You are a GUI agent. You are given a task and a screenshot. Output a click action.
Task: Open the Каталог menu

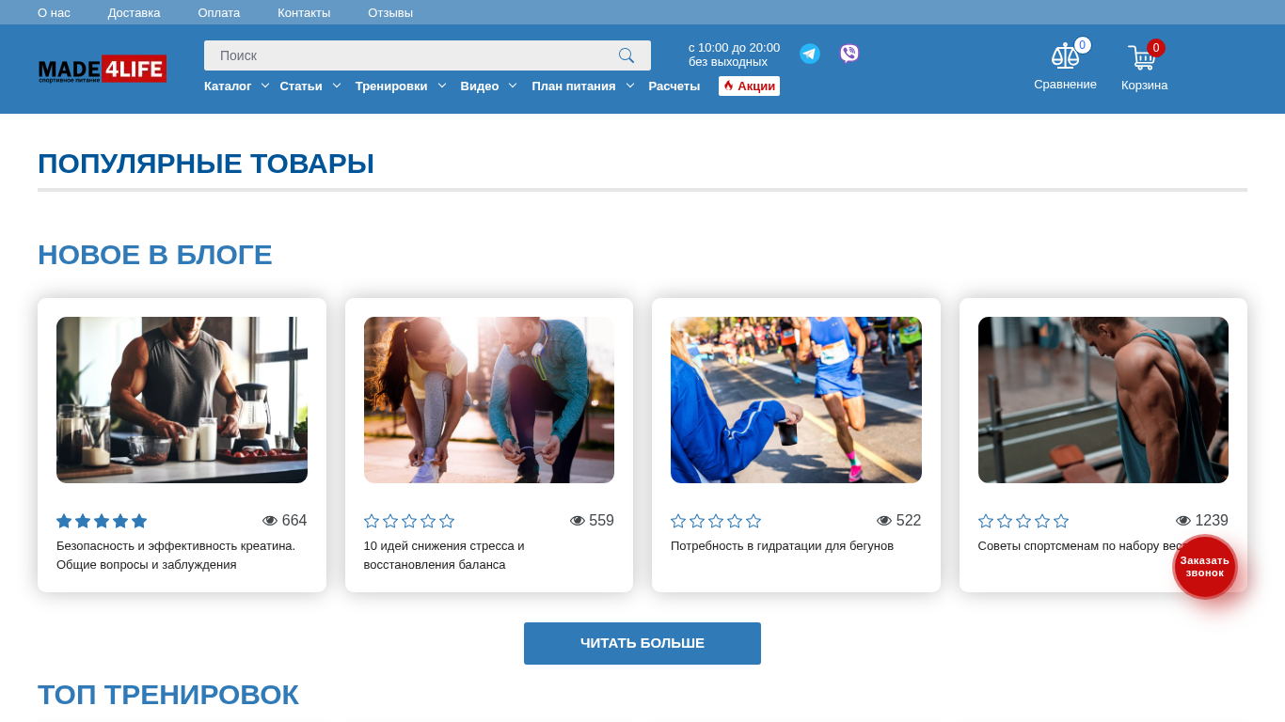[228, 86]
